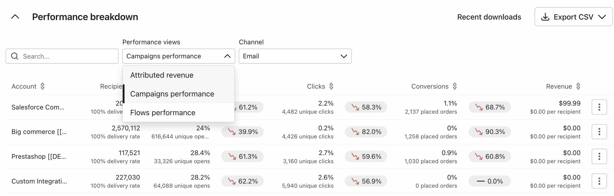Image resolution: width=614 pixels, height=196 pixels.
Task: Choose the Flows performance option
Action: coord(163,113)
